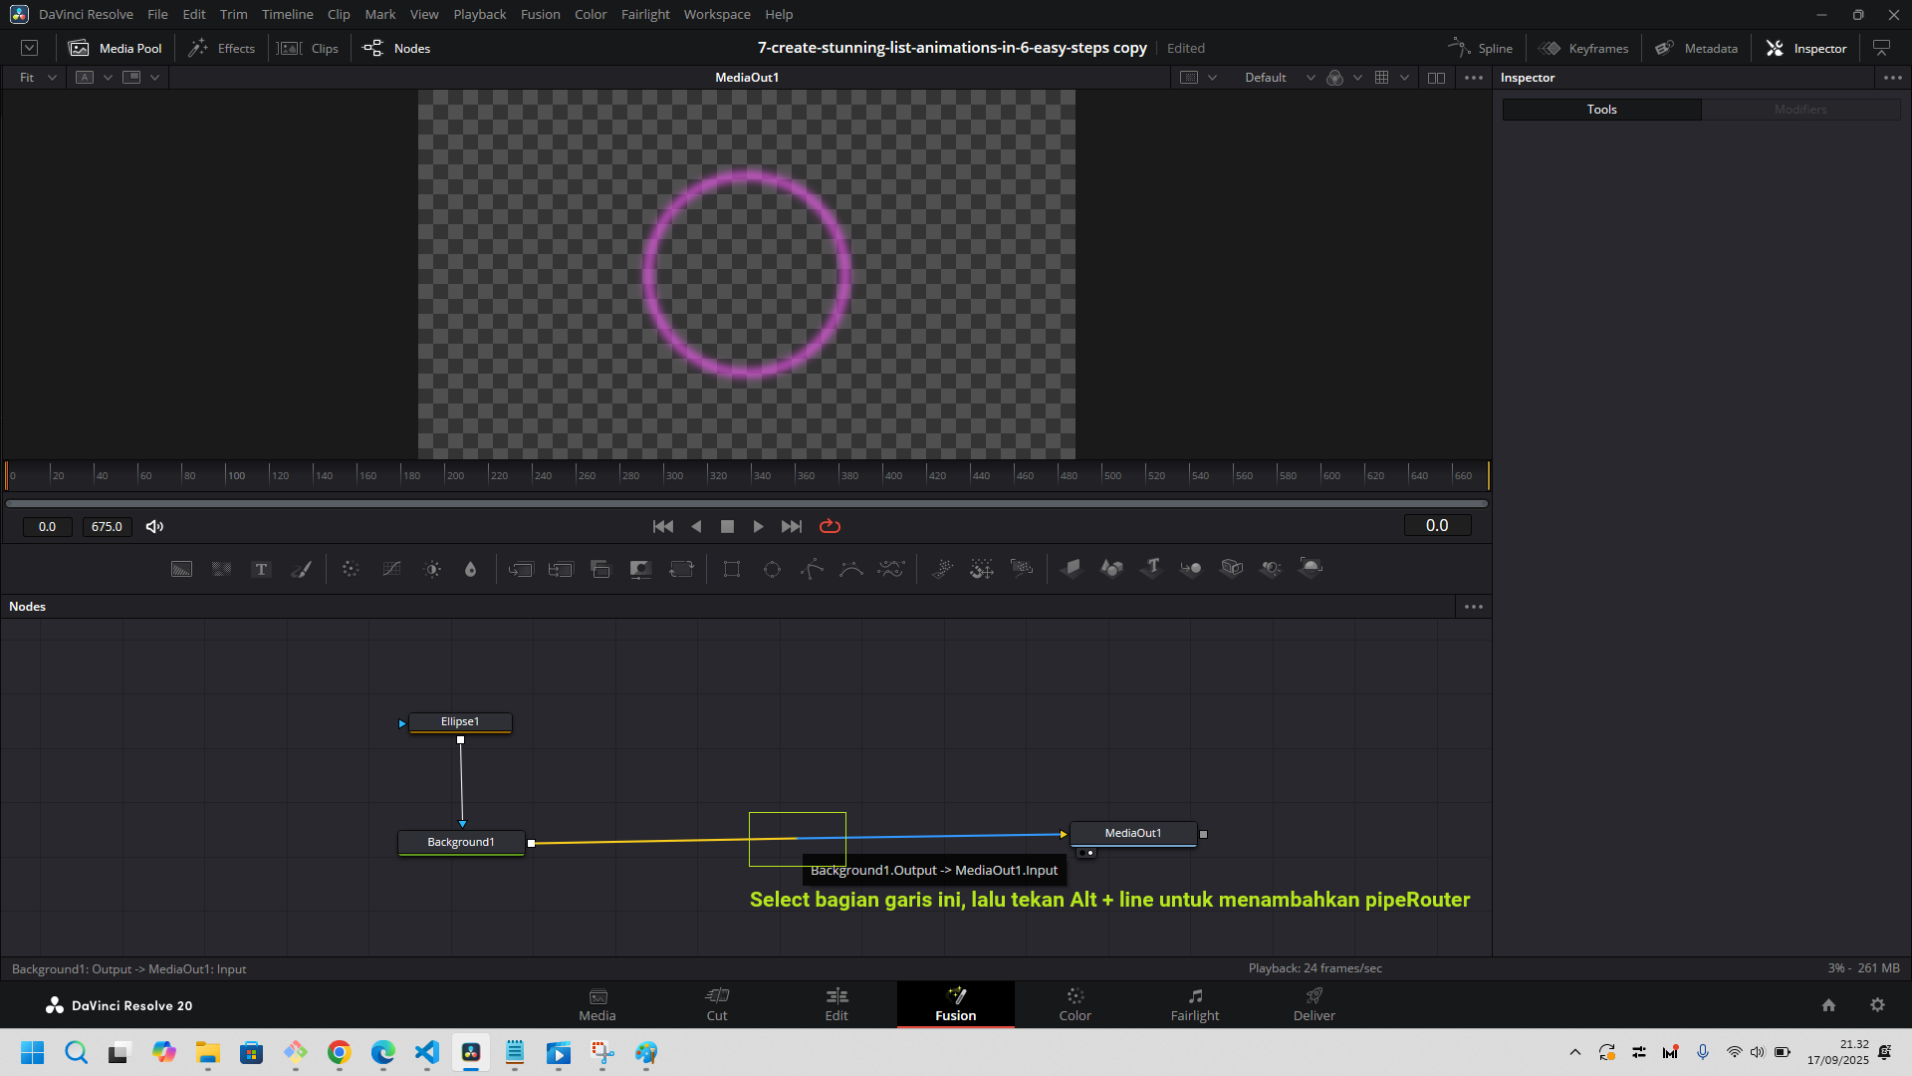This screenshot has height=1076, width=1912.
Task: Toggle loop playback mode
Action: (x=830, y=526)
